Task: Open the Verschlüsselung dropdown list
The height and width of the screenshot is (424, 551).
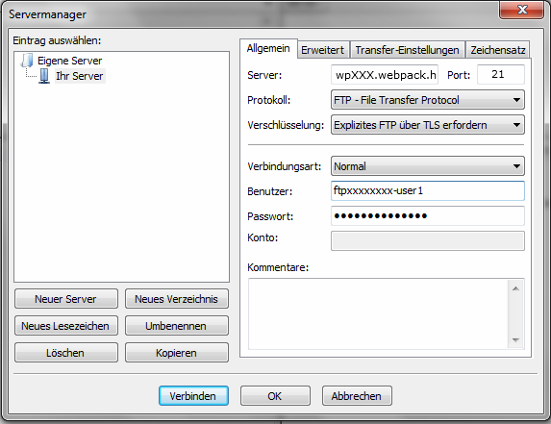Action: (428, 125)
